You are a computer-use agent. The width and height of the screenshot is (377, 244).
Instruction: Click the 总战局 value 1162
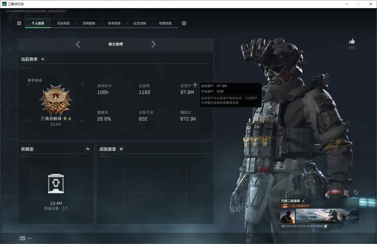point(145,92)
